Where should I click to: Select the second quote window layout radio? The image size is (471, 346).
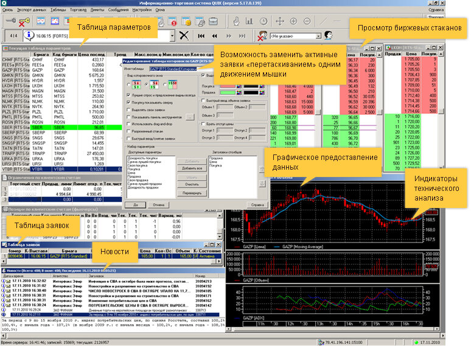147,85
